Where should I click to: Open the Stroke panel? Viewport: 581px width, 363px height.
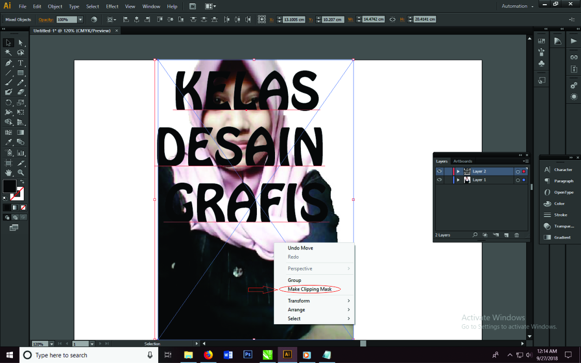[560, 215]
